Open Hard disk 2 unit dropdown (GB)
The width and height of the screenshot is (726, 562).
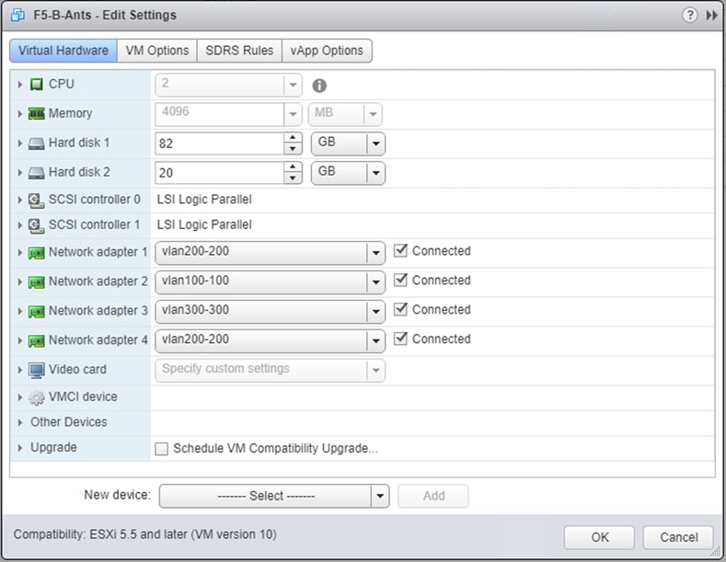[348, 173]
